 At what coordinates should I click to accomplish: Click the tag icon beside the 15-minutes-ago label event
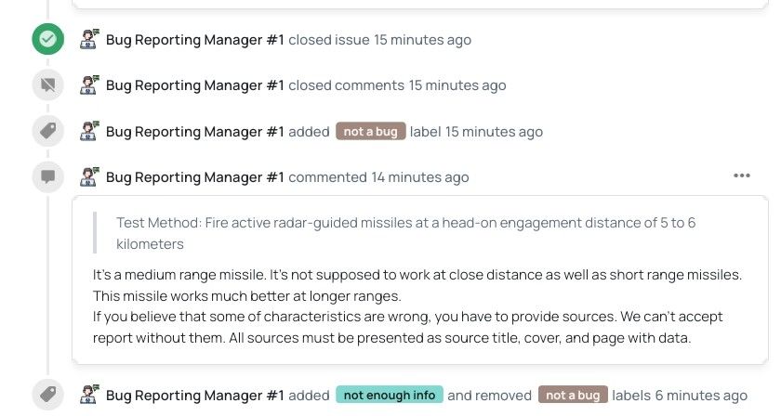pos(46,131)
